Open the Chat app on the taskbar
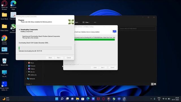 tap(72, 99)
